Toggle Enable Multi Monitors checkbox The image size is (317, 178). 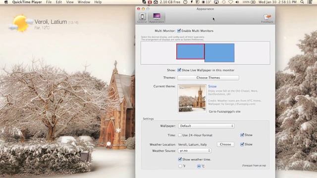179,31
